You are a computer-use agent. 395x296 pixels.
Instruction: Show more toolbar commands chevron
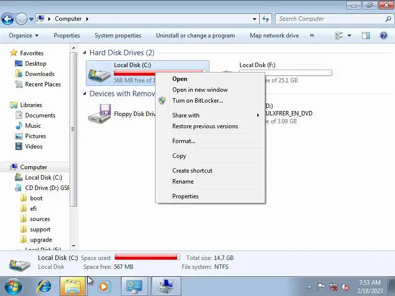(312, 36)
